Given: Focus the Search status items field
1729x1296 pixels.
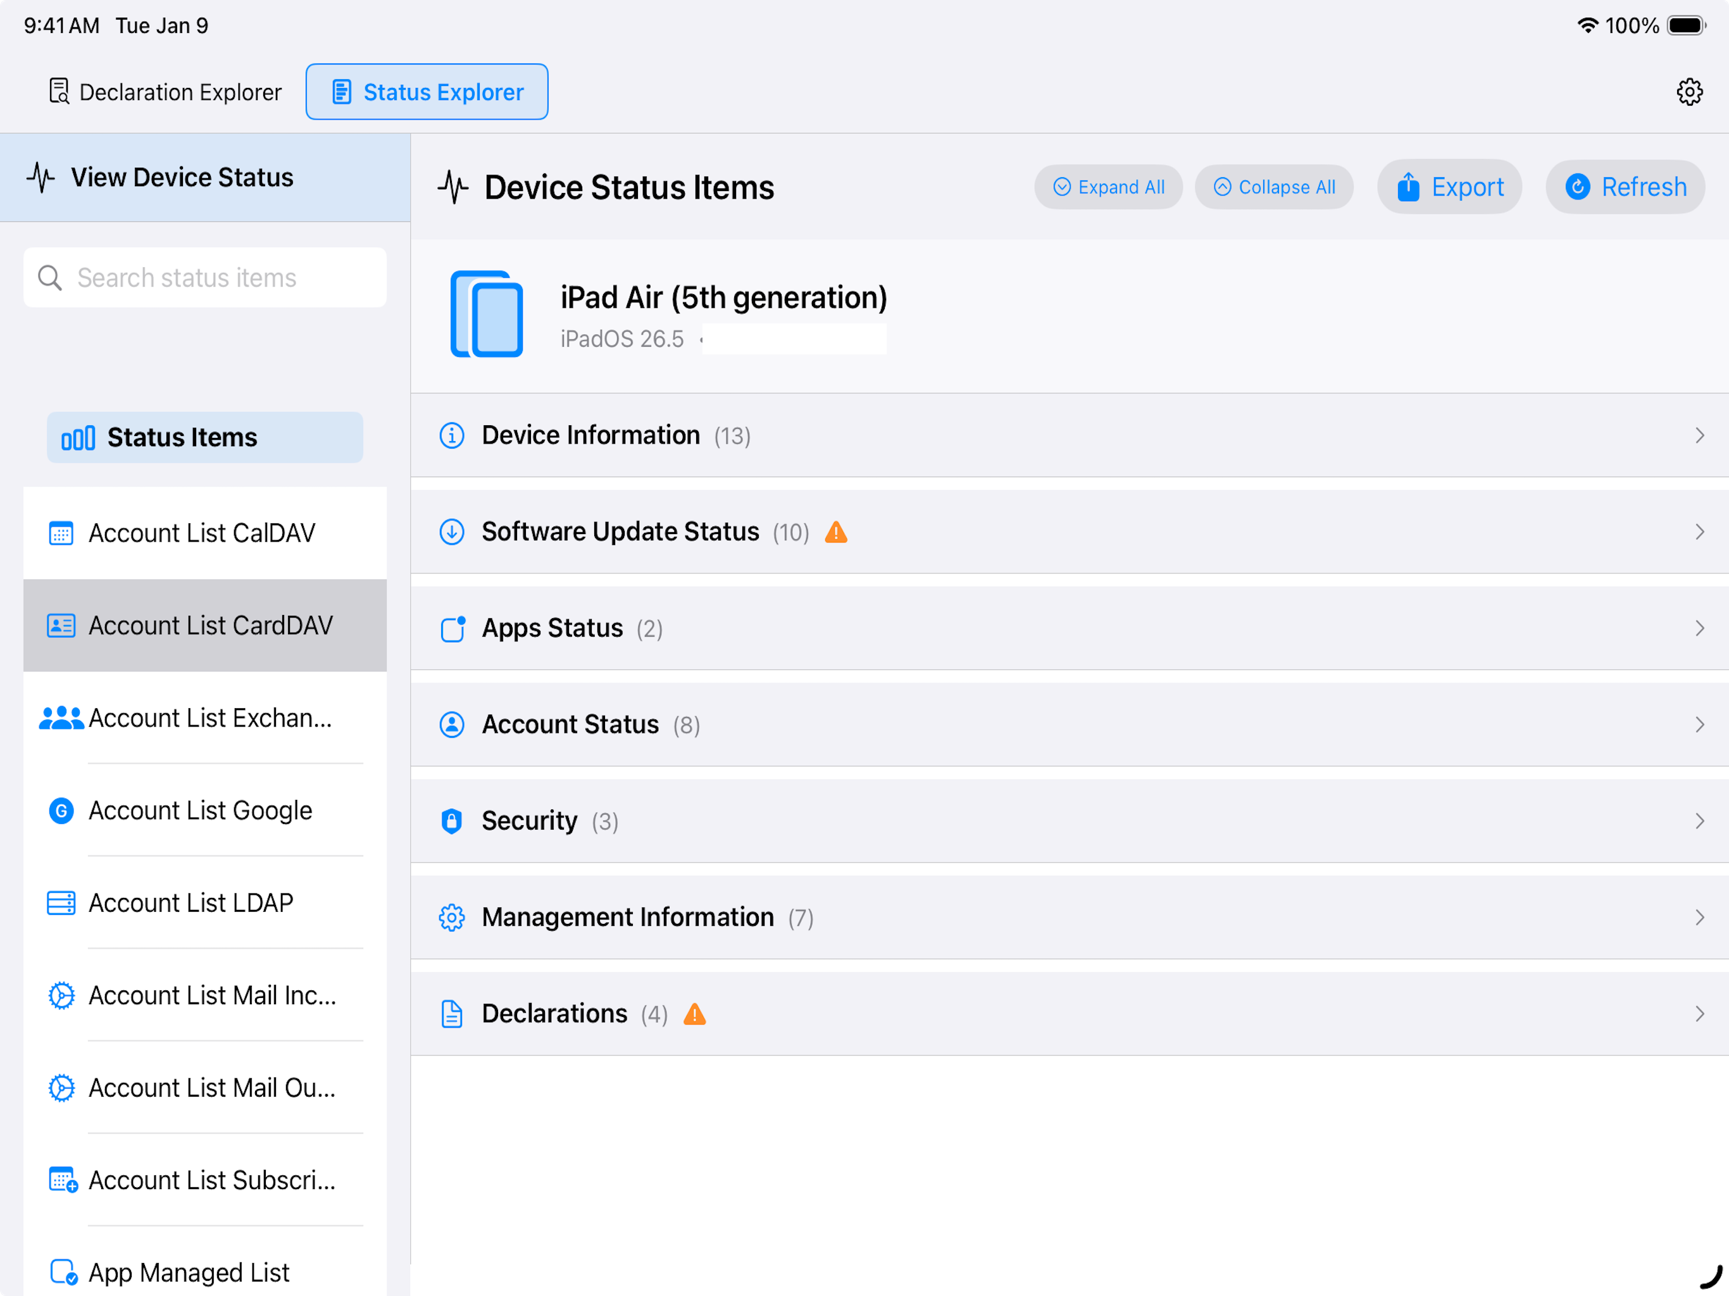Looking at the screenshot, I should [x=205, y=278].
